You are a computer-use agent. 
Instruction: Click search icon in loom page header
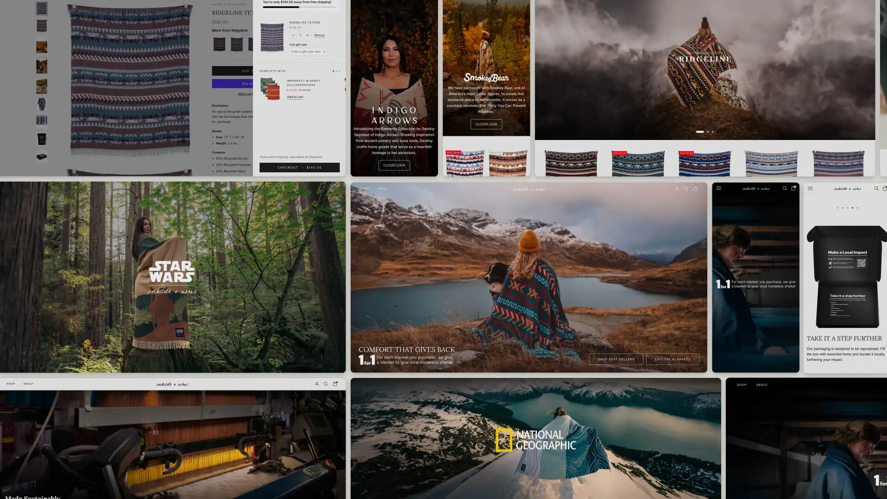(326, 384)
